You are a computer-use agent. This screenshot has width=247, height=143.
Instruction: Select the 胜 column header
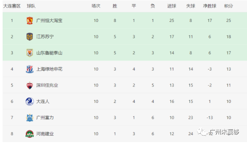(115, 6)
